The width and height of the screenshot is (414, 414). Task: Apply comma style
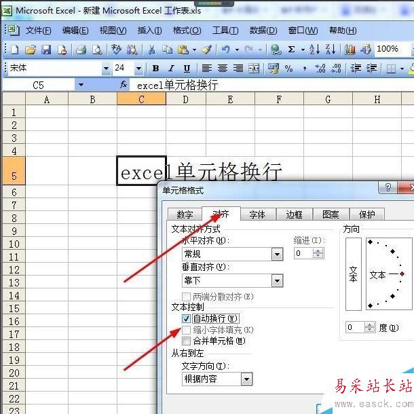[305, 69]
